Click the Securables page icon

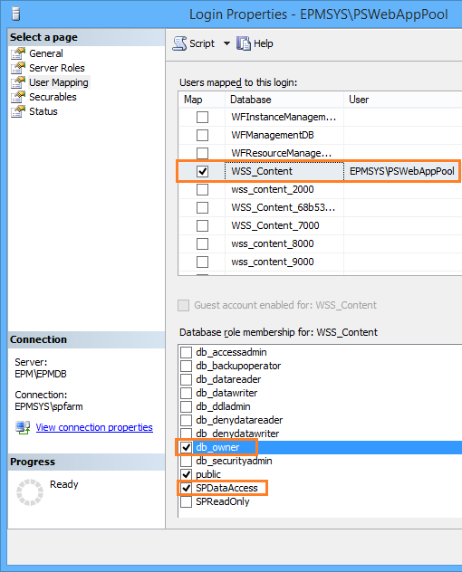click(x=18, y=97)
